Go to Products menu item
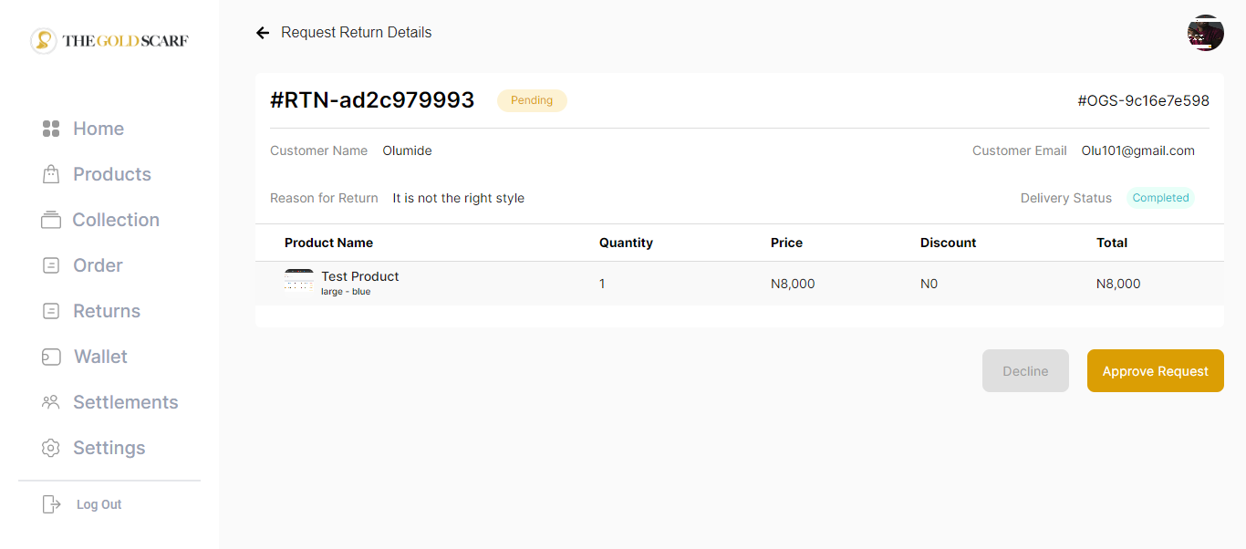Viewport: 1246px width, 549px height. point(112,174)
